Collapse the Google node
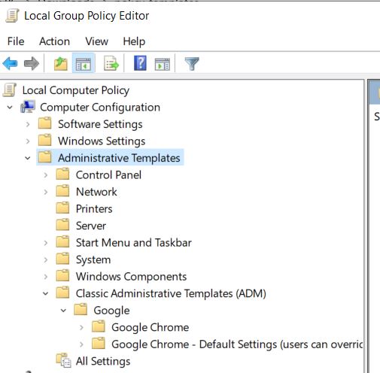The width and height of the screenshot is (380, 373). click(63, 311)
